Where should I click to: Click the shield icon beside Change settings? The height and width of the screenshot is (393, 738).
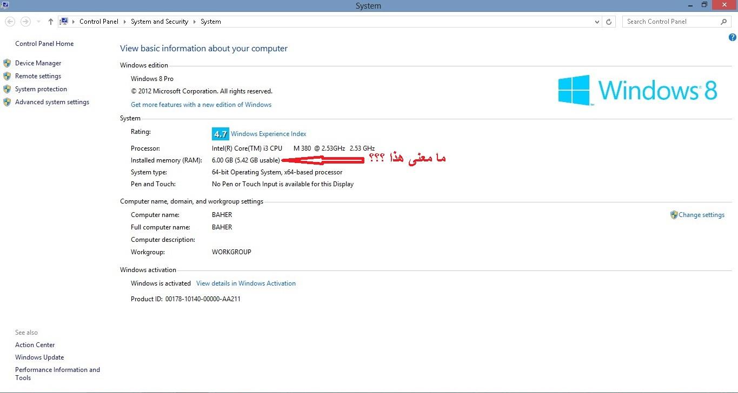click(x=674, y=215)
